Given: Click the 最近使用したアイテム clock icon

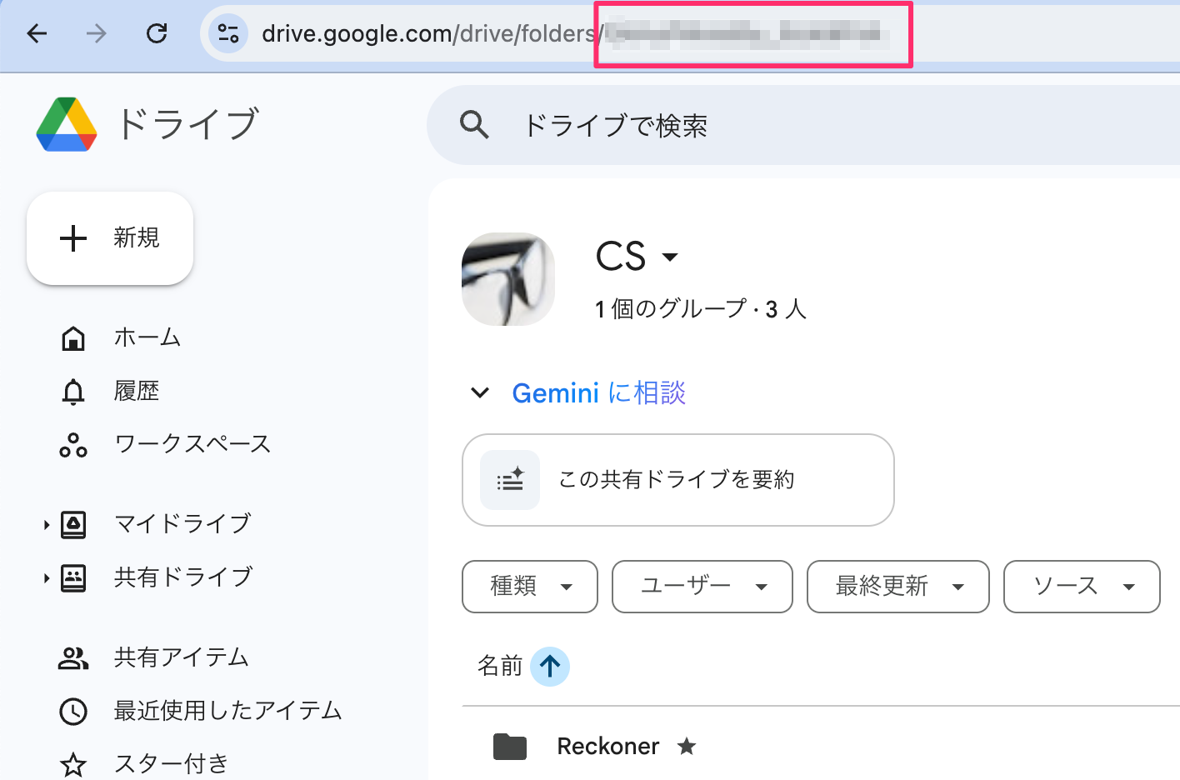Looking at the screenshot, I should coord(73,711).
